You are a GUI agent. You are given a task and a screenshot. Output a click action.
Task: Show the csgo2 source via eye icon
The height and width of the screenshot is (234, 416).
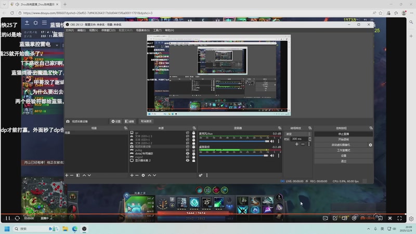188,157
